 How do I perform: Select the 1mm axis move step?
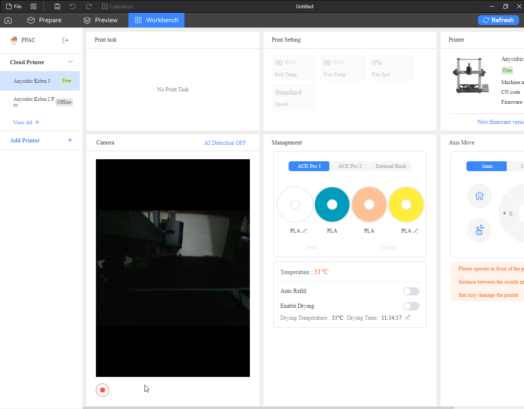[x=487, y=166]
